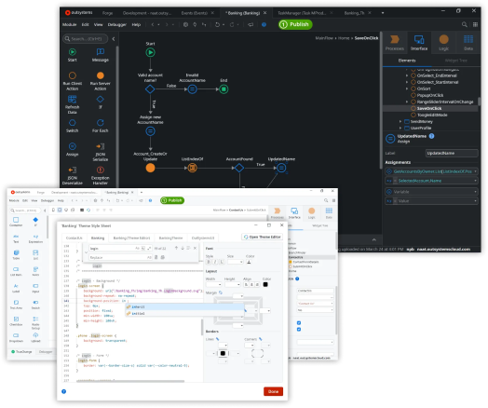
Task: Open Layout Width dropdown in style dialog
Action: pos(214,284)
